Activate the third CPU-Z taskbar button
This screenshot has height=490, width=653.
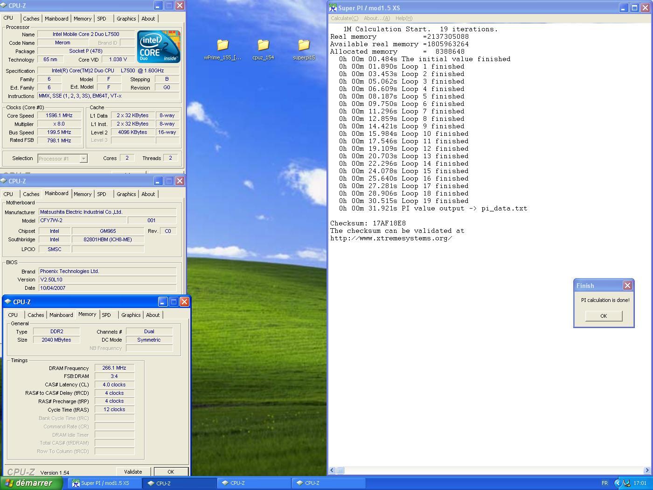point(329,483)
